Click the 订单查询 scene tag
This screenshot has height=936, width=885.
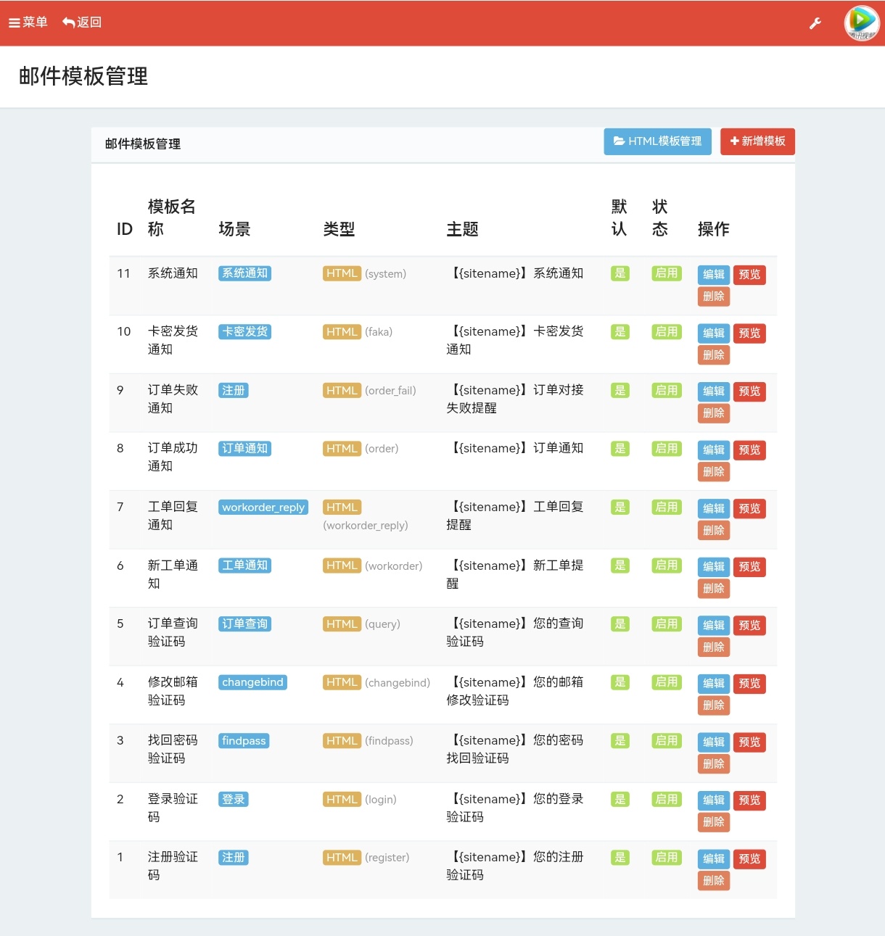point(244,624)
